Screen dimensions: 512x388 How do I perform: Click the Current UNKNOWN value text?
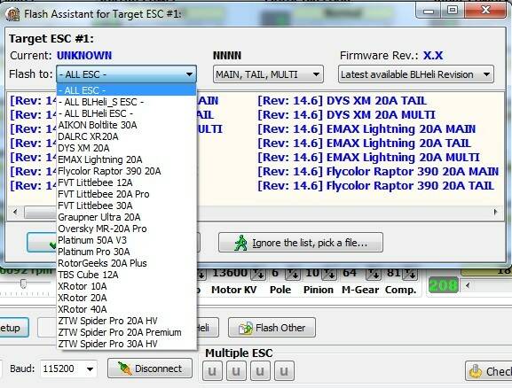84,56
